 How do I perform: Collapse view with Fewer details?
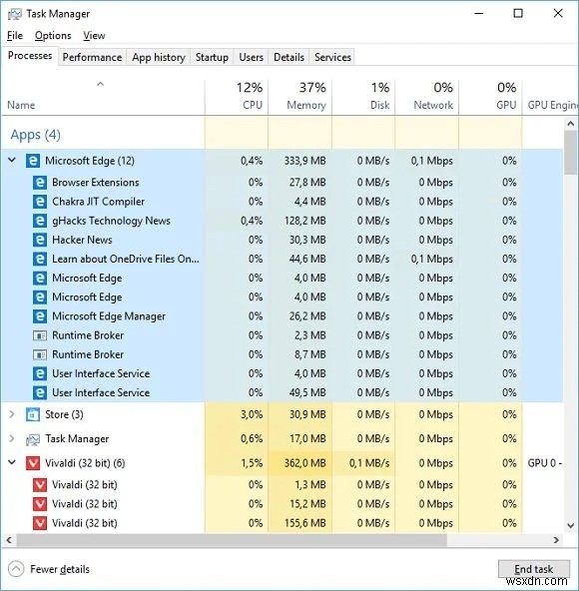coord(49,569)
